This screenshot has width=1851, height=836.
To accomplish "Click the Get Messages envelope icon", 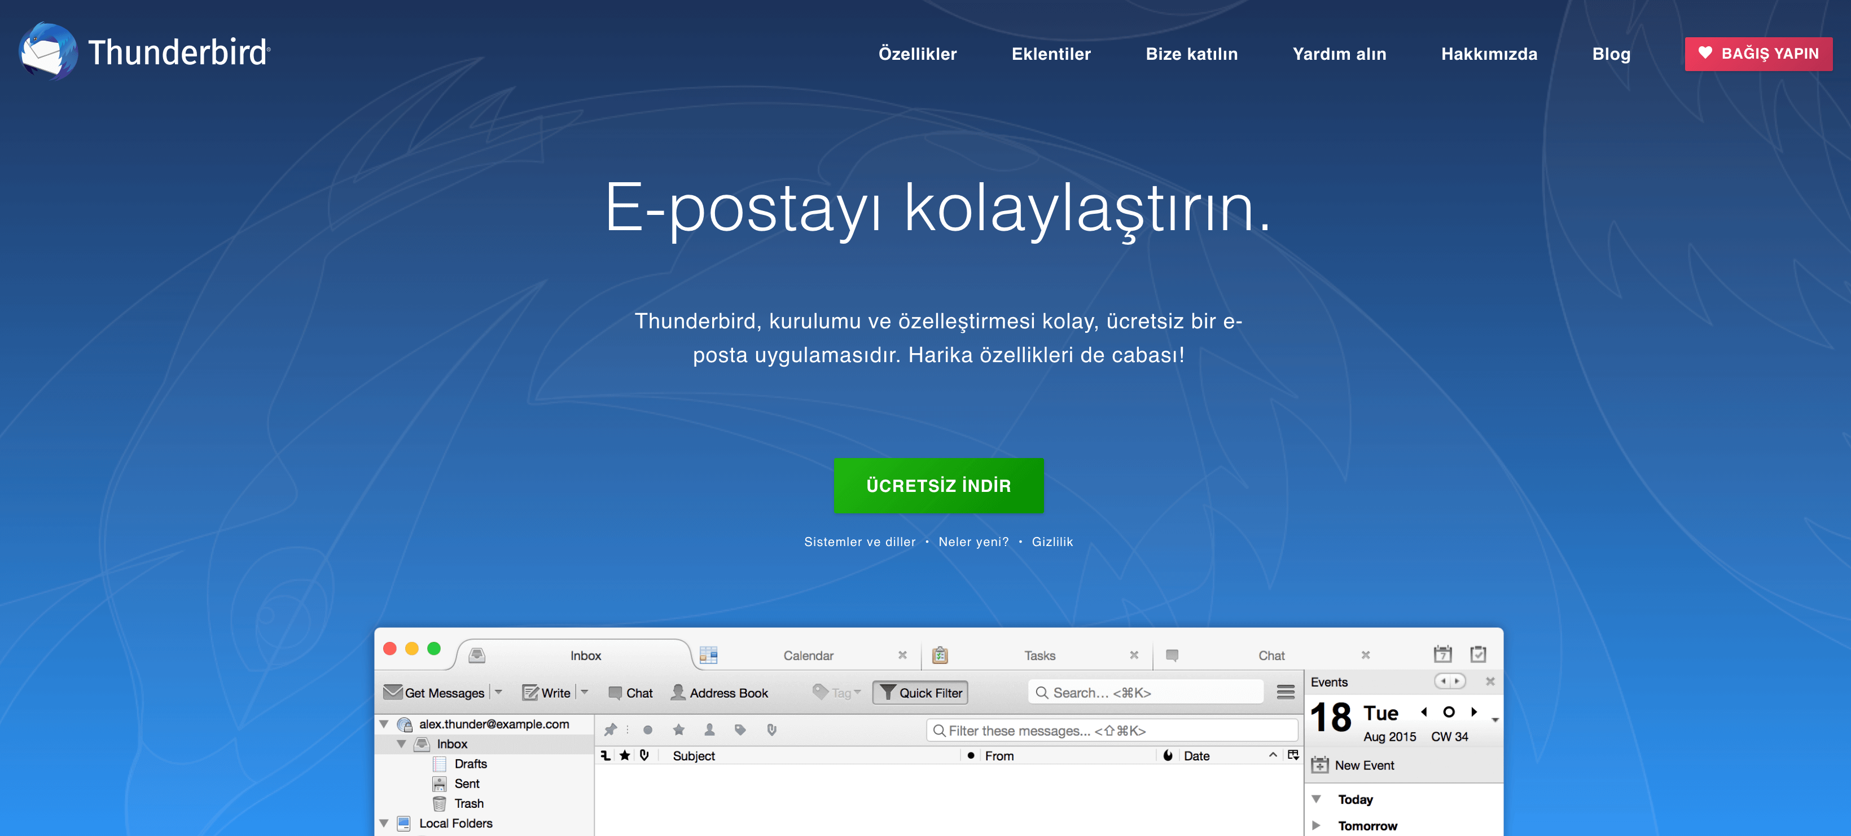I will point(392,692).
